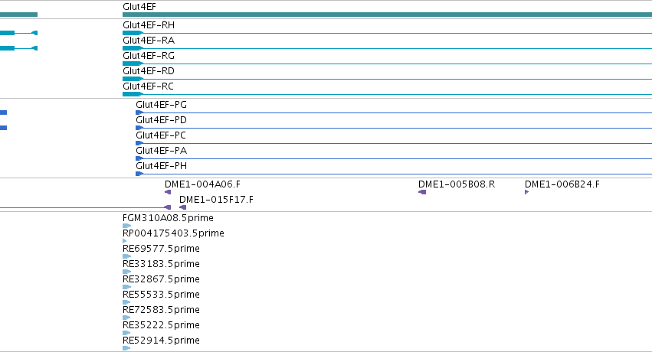
Task: Select the RE32867.5prime EST label
Action: point(162,279)
